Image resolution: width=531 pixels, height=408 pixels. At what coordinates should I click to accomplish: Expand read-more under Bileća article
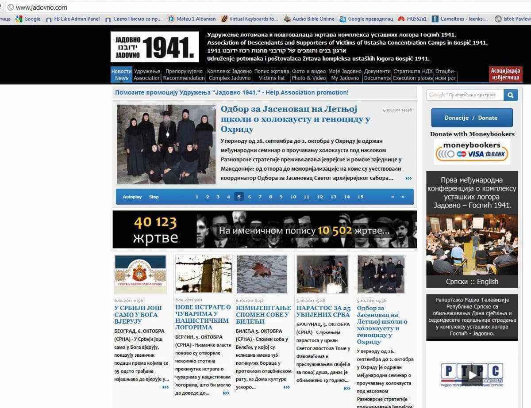[286, 387]
